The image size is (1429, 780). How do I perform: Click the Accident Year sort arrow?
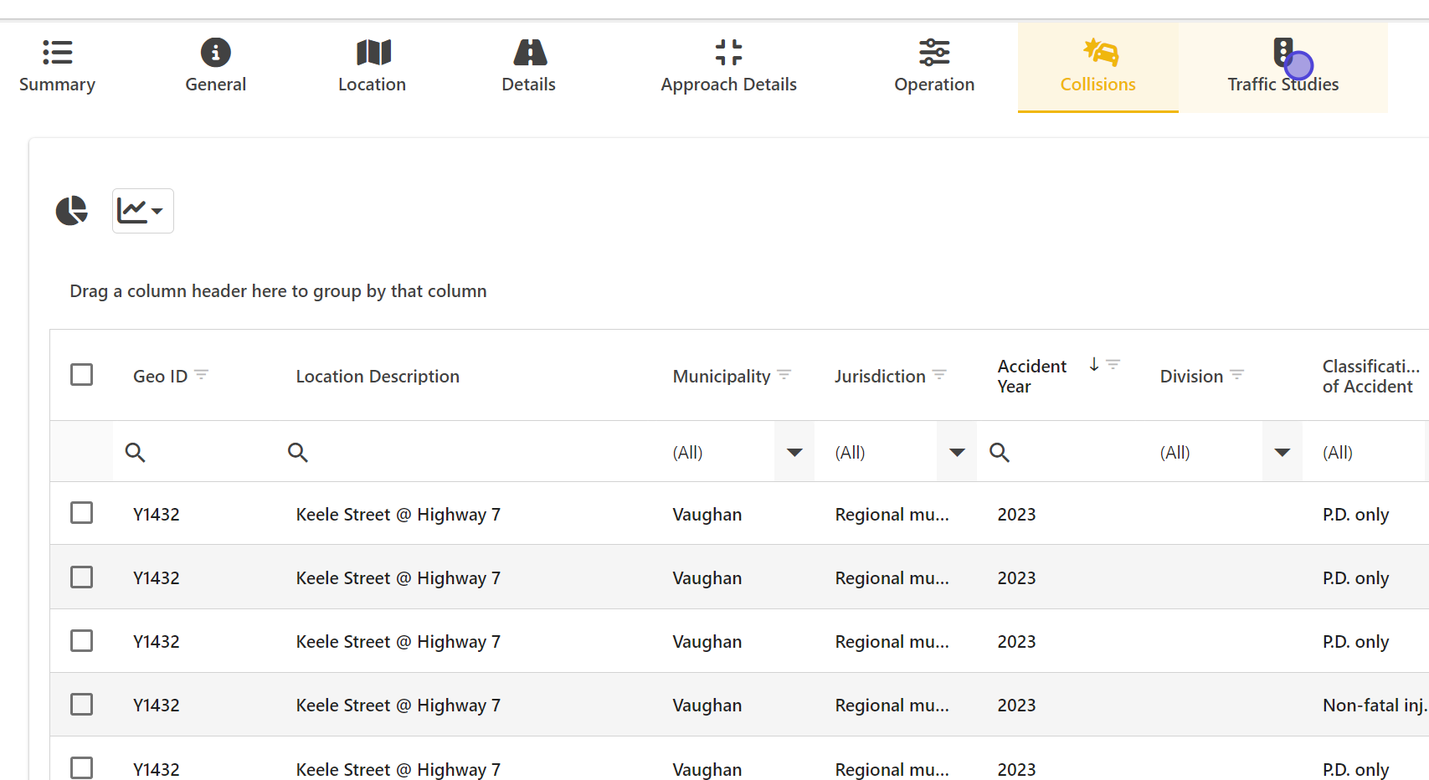coord(1093,365)
